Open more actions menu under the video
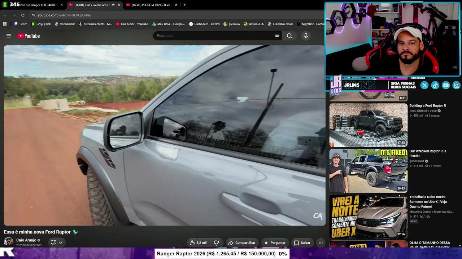 [x=321, y=243]
